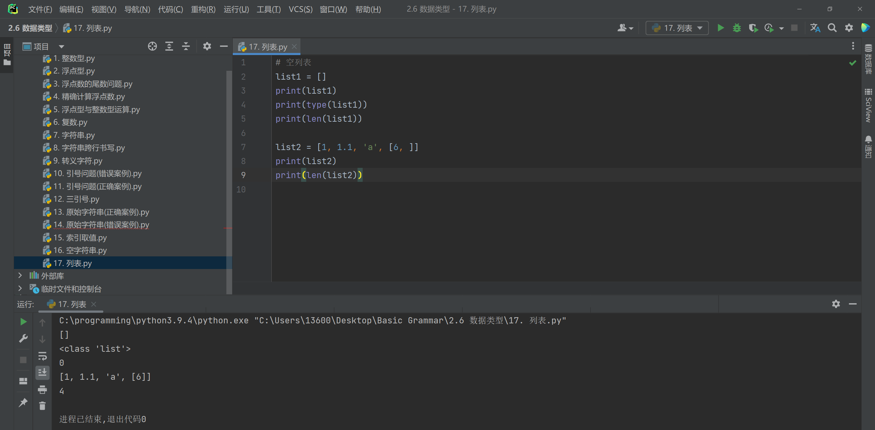875x430 pixels.
Task: Close the 17. 列表 run tab
Action: (x=94, y=304)
